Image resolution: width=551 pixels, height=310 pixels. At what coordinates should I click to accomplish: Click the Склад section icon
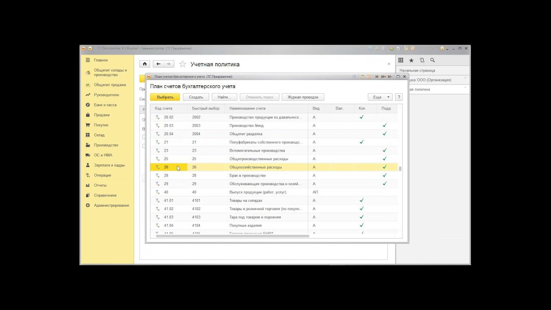point(88,135)
